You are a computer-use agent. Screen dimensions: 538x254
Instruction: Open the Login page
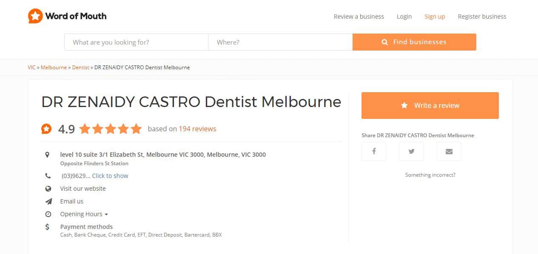click(404, 17)
